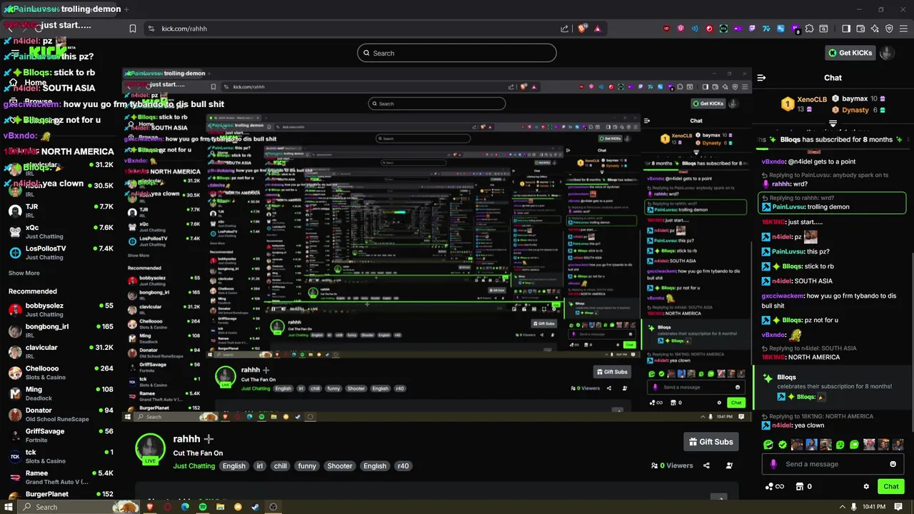Open Steam from the taskbar
This screenshot has width=914, height=514.
coord(255,507)
